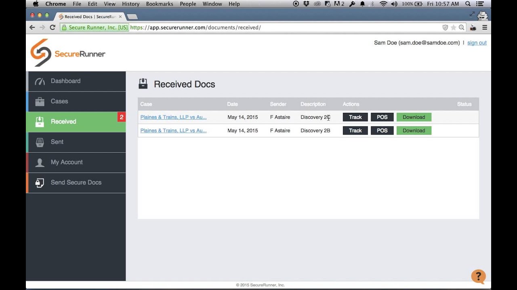
Task: Open Spotlight search in menu bar
Action: click(x=468, y=4)
